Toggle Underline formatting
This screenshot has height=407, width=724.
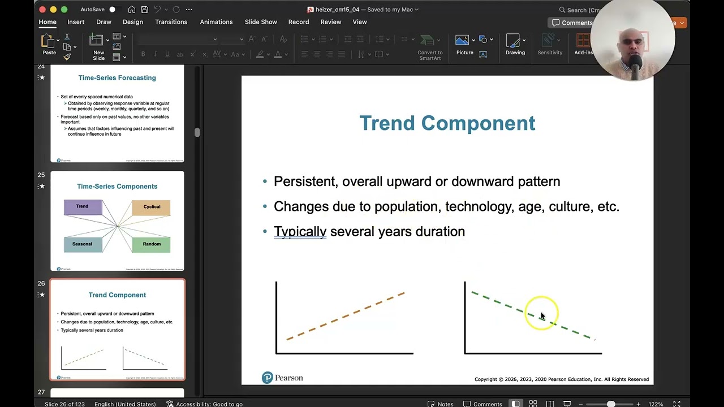[167, 54]
